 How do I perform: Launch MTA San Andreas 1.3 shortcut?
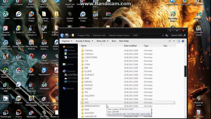pos(31,31)
